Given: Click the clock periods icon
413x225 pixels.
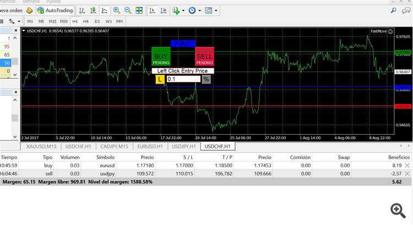Looking at the screenshot, I should pos(192,10).
